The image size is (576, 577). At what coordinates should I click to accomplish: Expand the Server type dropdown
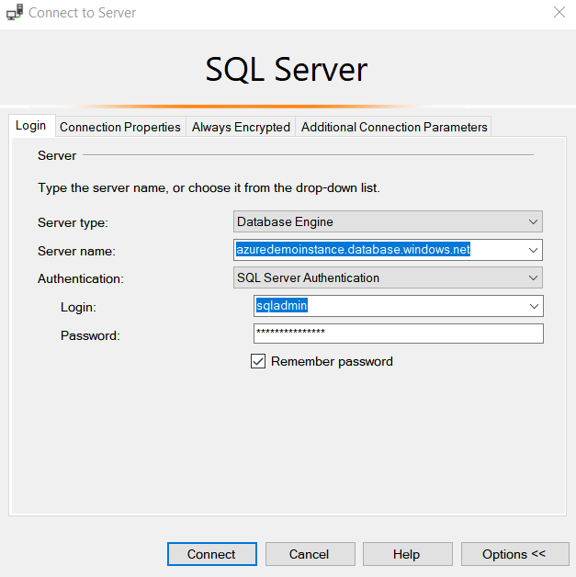coord(533,221)
